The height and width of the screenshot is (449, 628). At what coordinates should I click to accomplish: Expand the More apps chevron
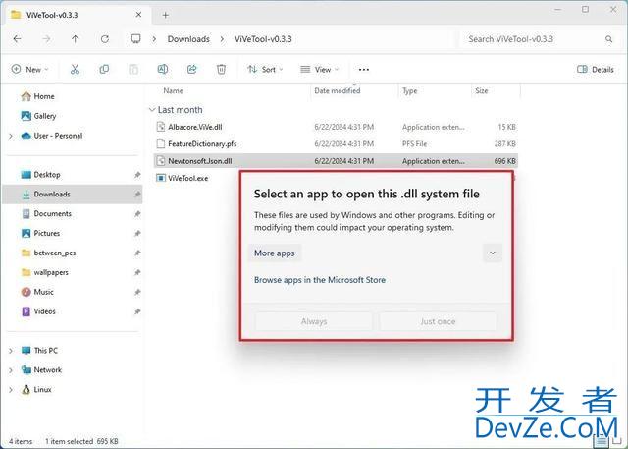pos(493,253)
